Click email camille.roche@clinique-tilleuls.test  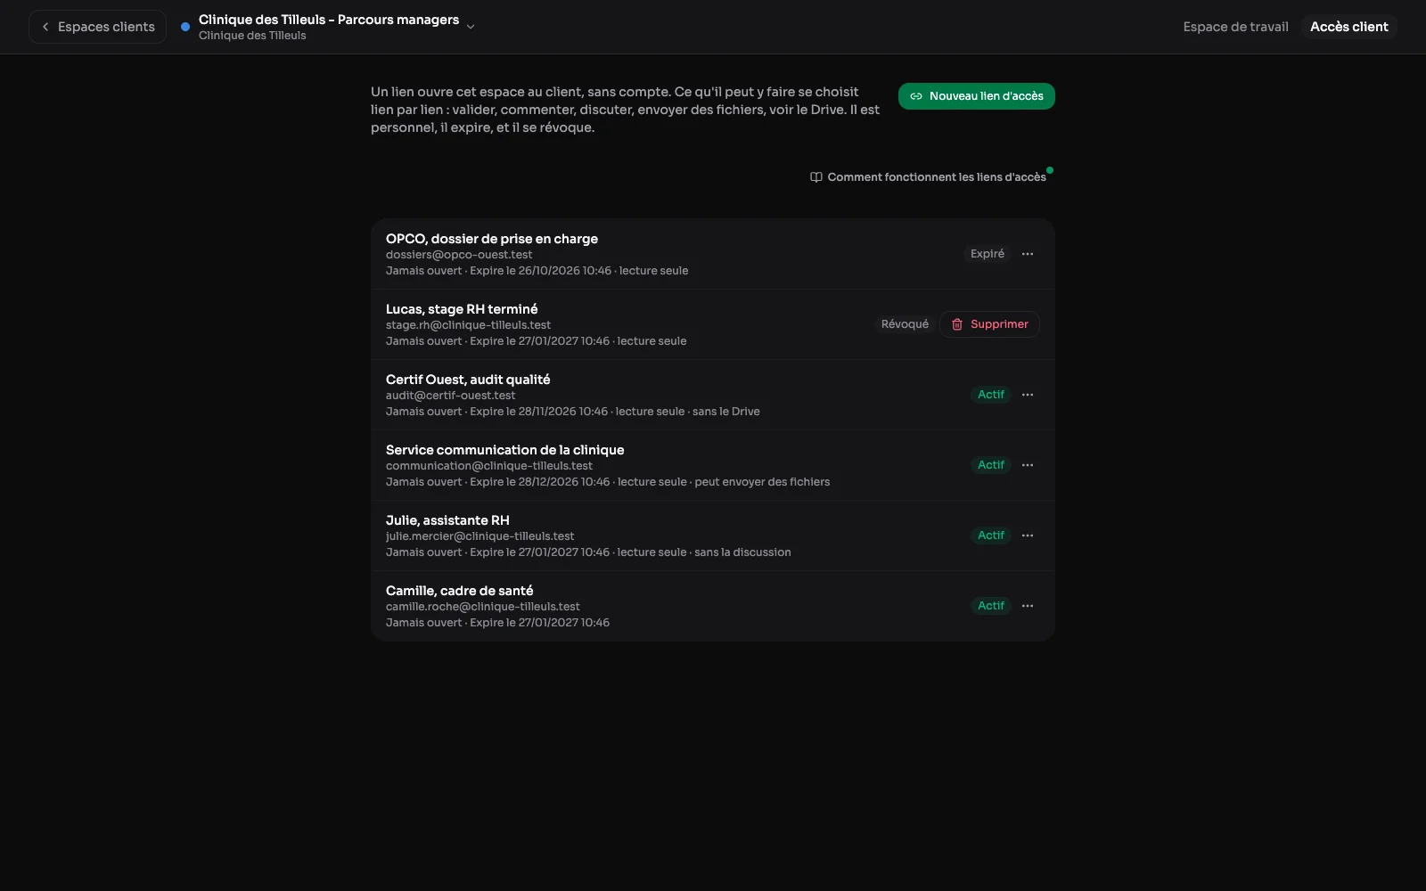(x=482, y=607)
